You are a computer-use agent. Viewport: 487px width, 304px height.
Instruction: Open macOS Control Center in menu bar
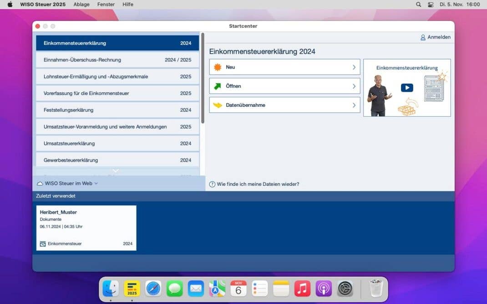click(431, 5)
